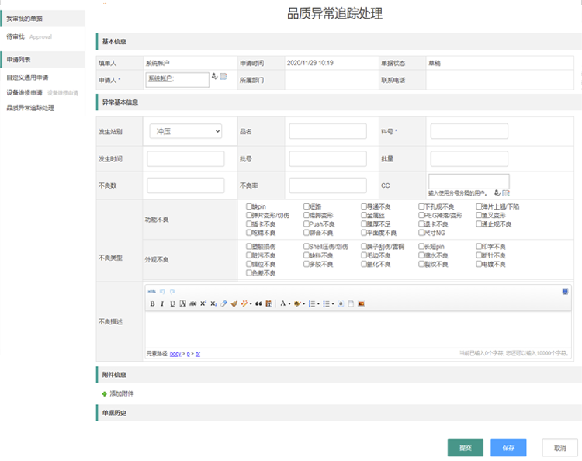Toggle strikethrough formatting
This screenshot has height=461, width=582.
point(193,303)
